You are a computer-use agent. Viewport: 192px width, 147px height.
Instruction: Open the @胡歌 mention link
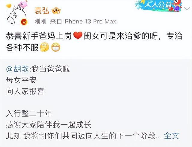[18, 69]
